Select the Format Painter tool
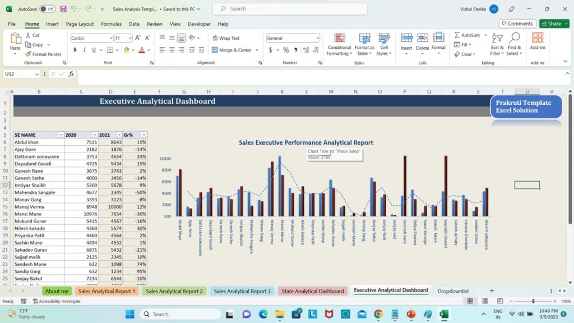The width and height of the screenshot is (574, 323). (43, 54)
